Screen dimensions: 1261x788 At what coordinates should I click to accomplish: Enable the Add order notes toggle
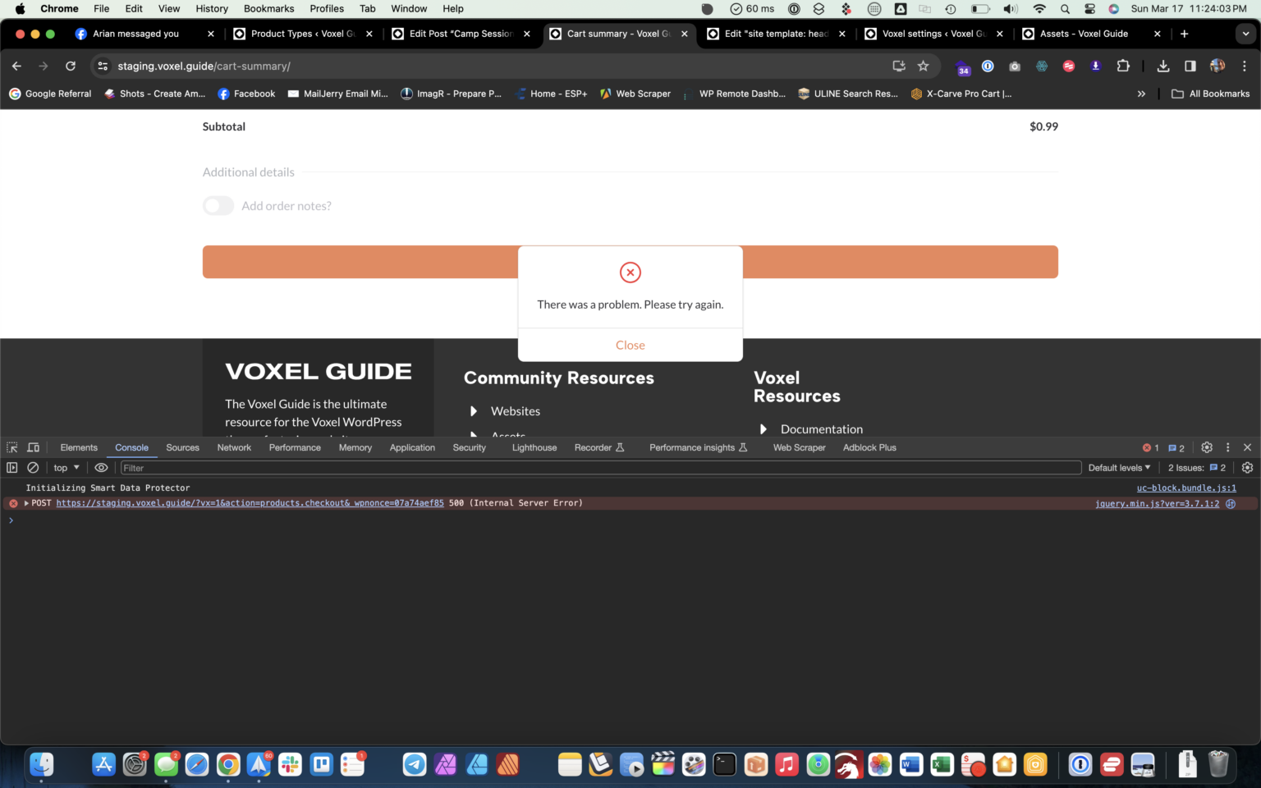click(x=218, y=205)
